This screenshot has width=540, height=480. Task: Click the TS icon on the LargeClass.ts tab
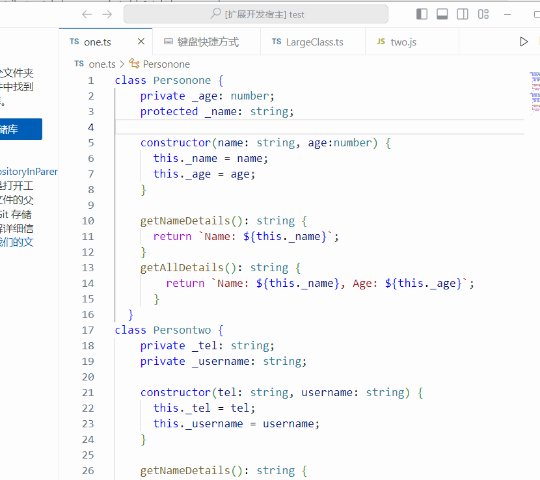click(277, 42)
